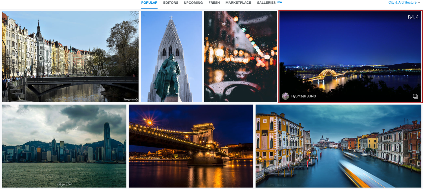Switch to the Popular tab
Screen dimensions: 423x189
coord(149,3)
